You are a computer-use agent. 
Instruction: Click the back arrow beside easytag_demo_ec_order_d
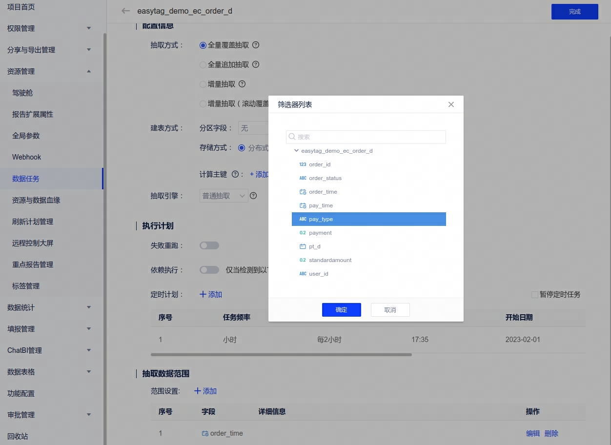coord(126,11)
